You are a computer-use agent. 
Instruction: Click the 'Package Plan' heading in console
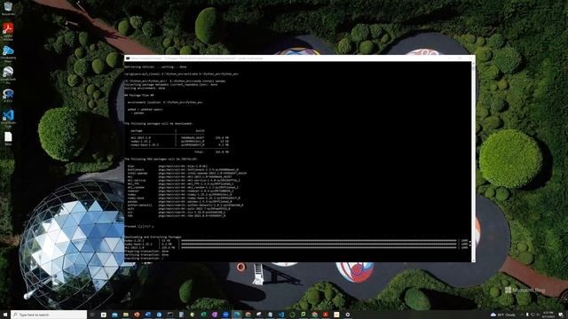pyautogui.click(x=139, y=95)
